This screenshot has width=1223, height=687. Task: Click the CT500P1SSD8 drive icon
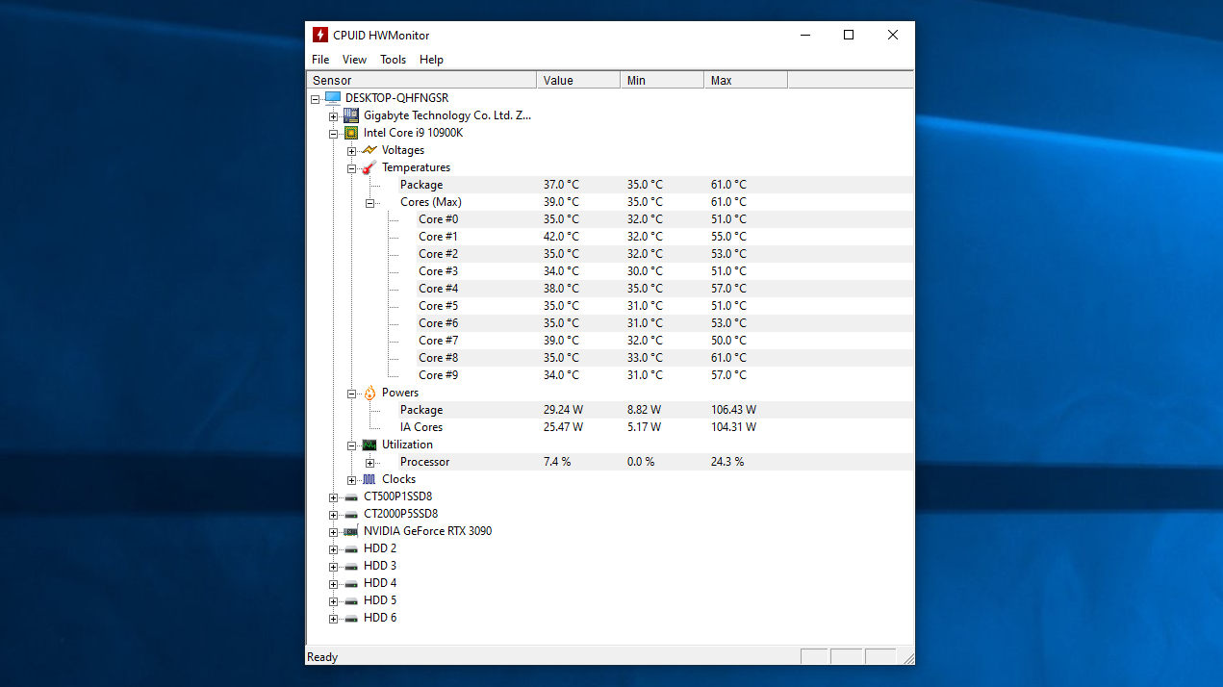(x=350, y=496)
